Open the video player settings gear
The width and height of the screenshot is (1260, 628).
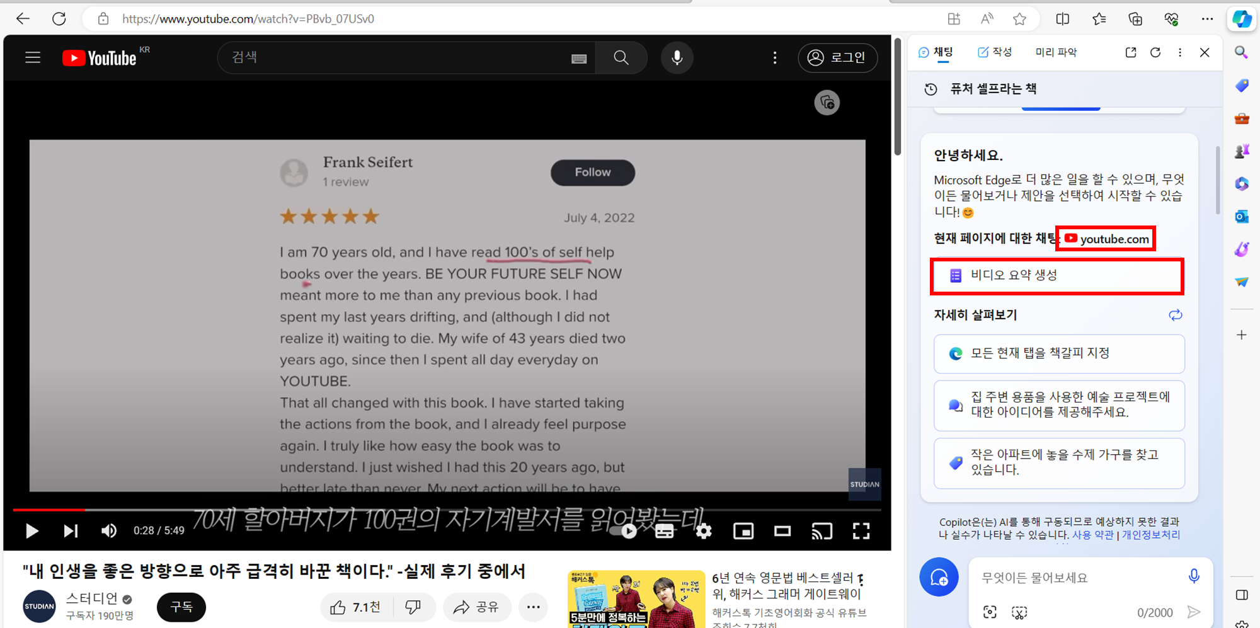(704, 531)
